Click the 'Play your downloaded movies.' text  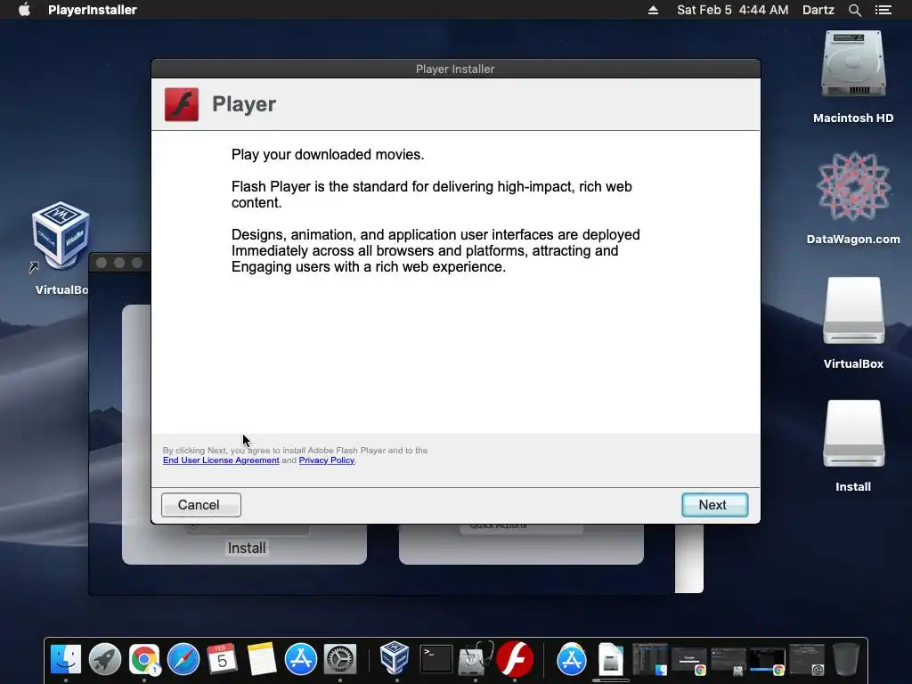(x=328, y=155)
